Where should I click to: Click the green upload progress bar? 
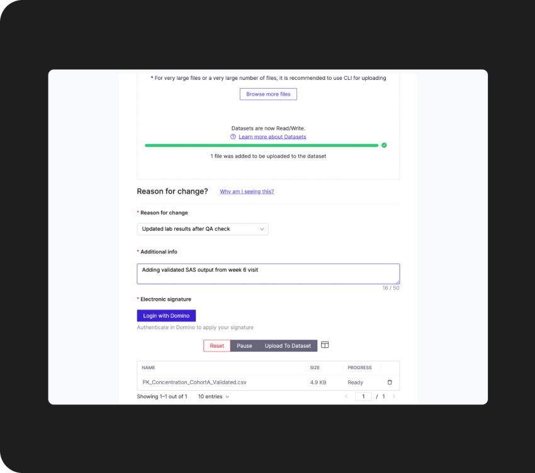click(x=261, y=146)
